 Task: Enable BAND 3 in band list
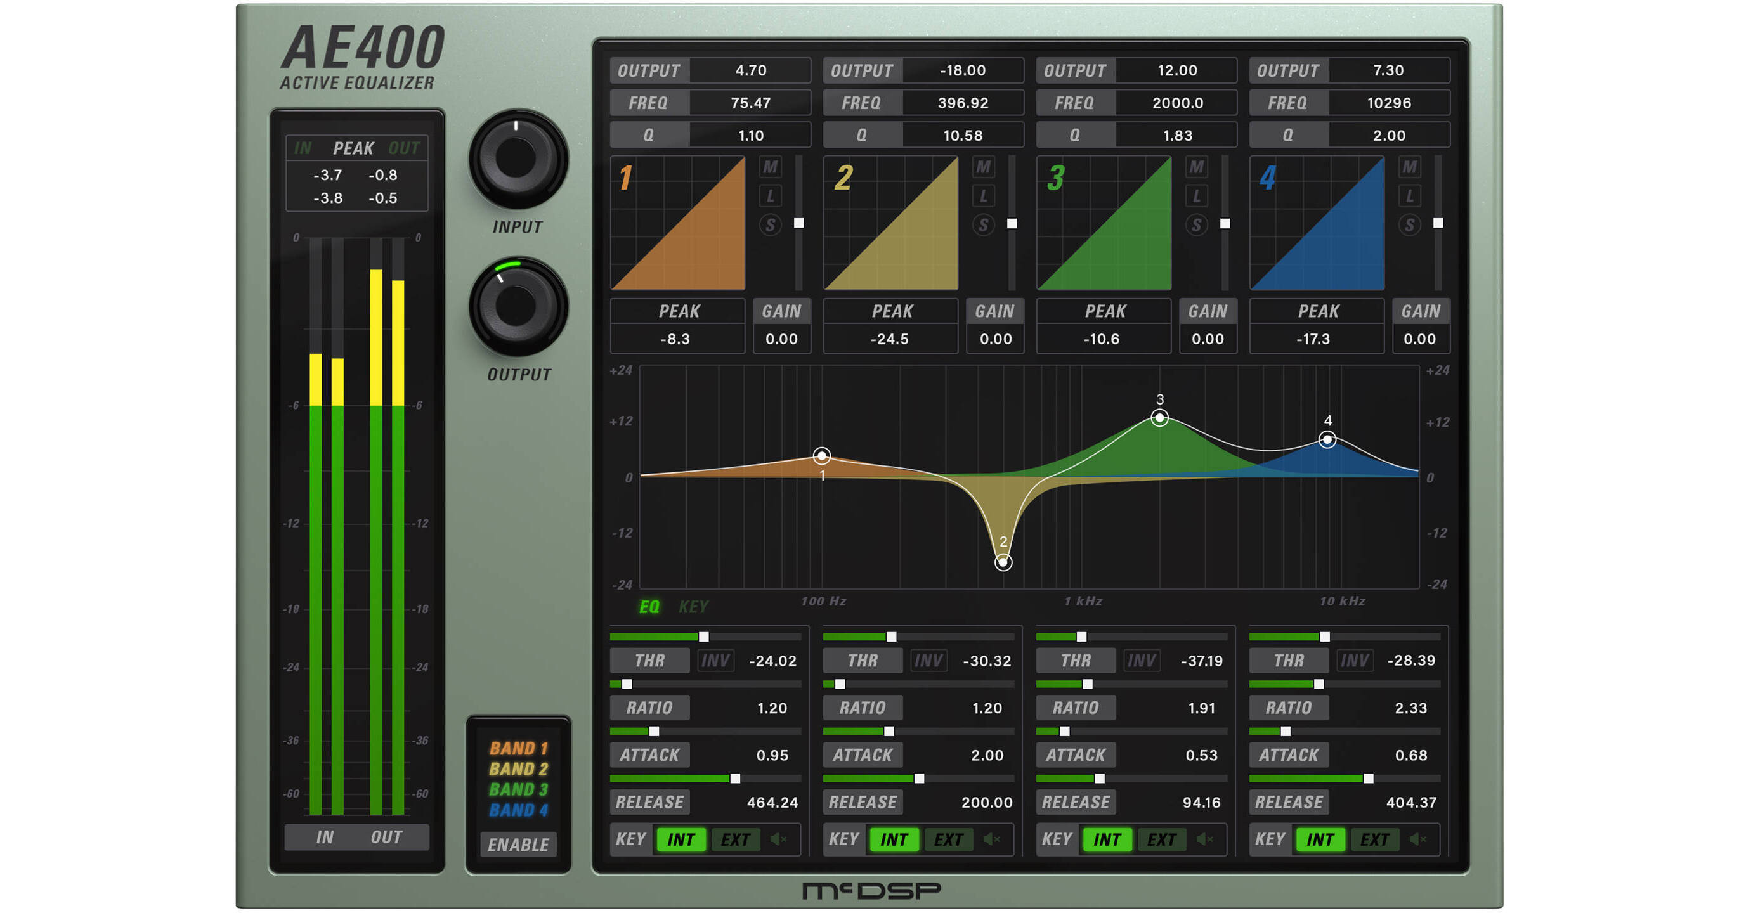coord(518,789)
